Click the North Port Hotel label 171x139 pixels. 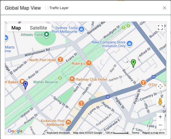pos(43,60)
